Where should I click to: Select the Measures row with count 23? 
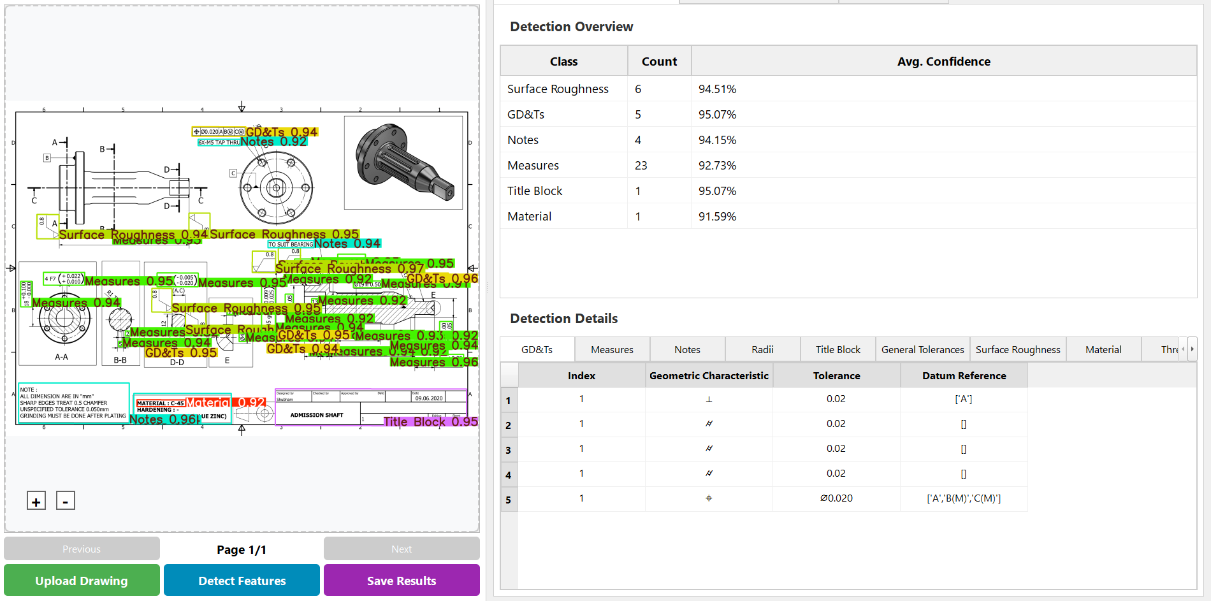click(x=848, y=166)
